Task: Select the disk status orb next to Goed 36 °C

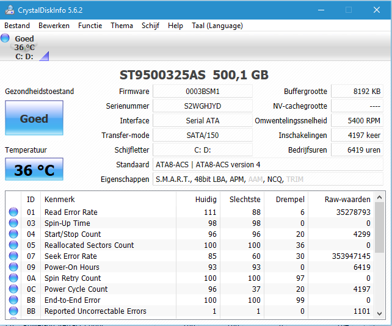Action: 5,38
